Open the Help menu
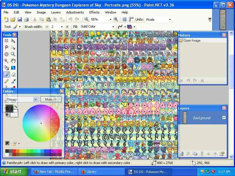The width and height of the screenshot is (235, 176). click(125, 12)
